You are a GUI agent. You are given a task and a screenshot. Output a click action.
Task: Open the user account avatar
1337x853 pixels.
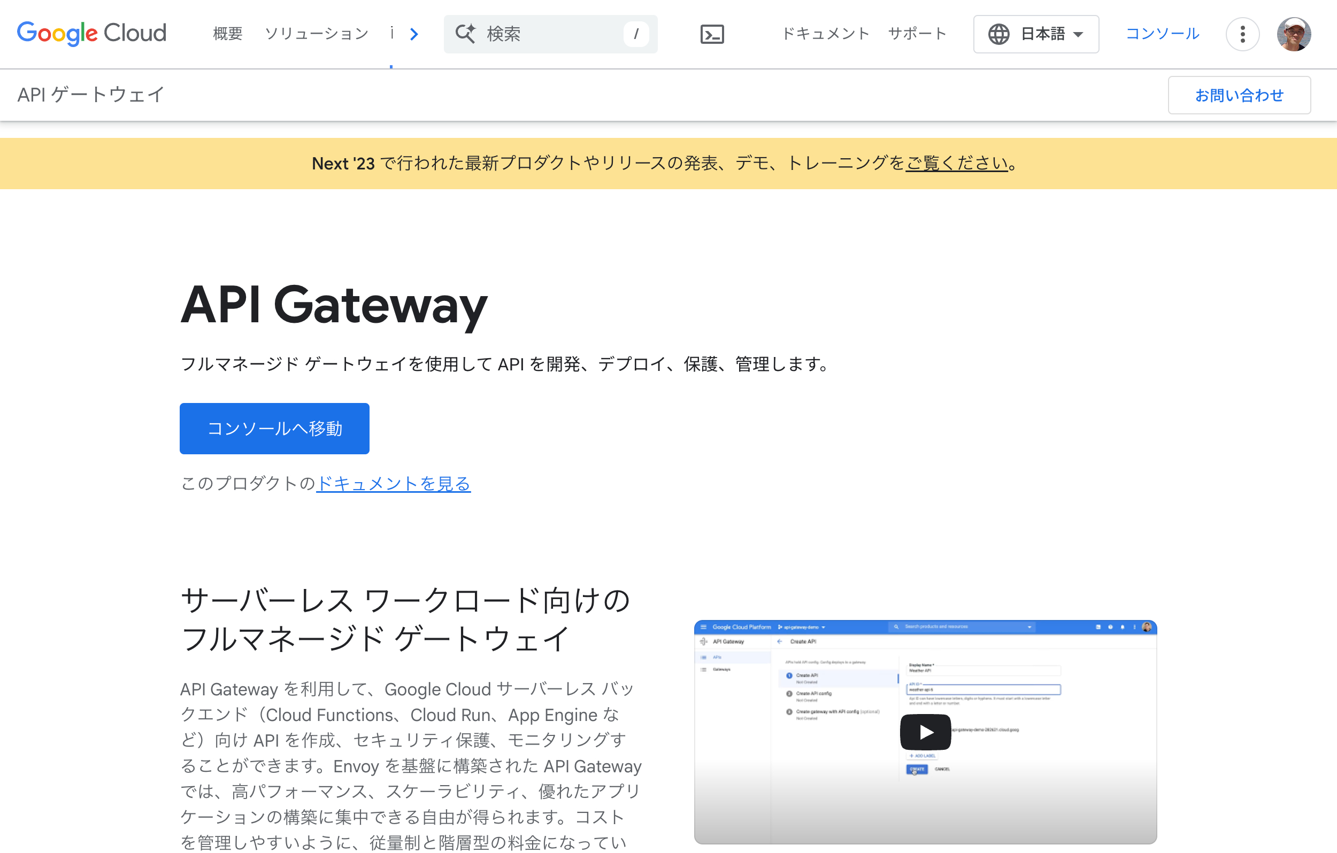pos(1294,34)
